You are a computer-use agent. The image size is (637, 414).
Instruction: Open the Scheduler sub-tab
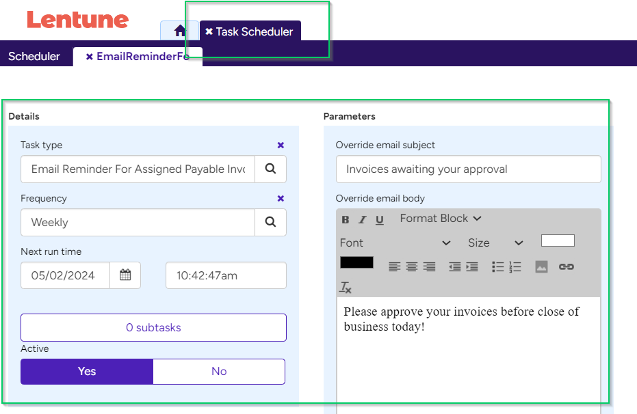(34, 57)
